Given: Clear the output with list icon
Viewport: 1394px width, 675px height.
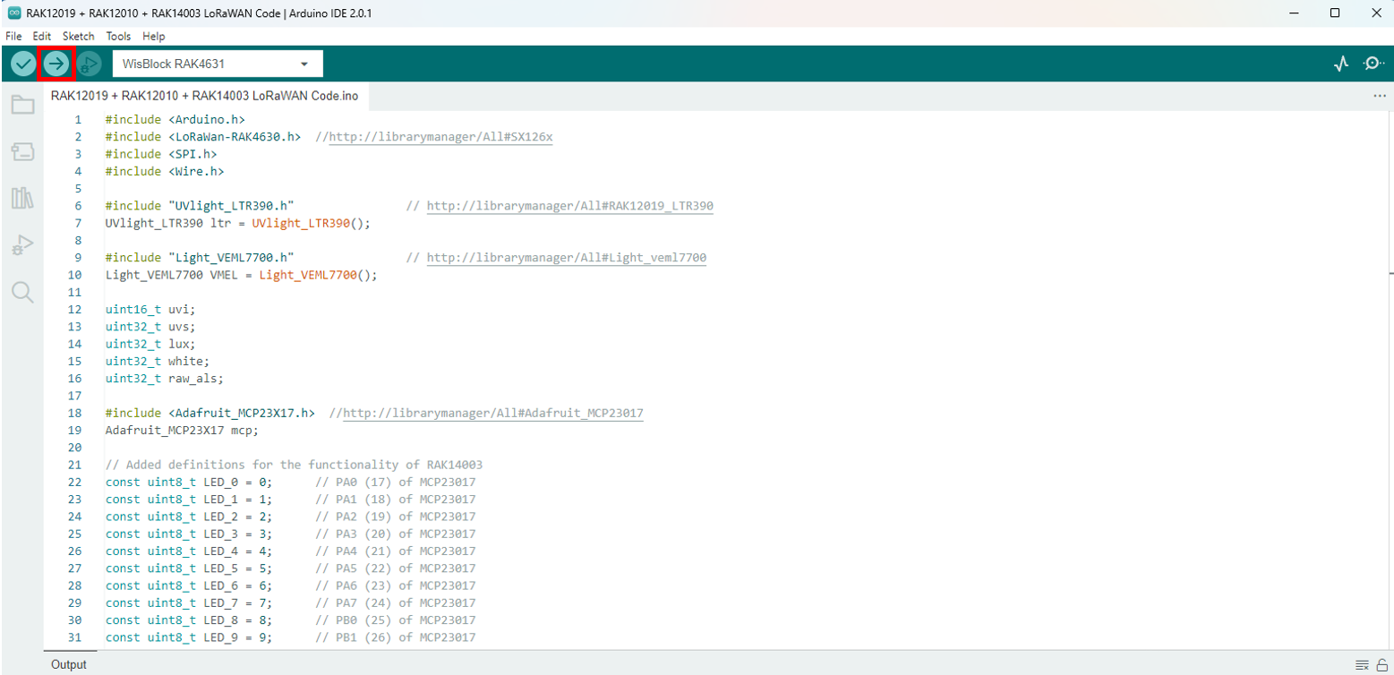Looking at the screenshot, I should coord(1362,664).
